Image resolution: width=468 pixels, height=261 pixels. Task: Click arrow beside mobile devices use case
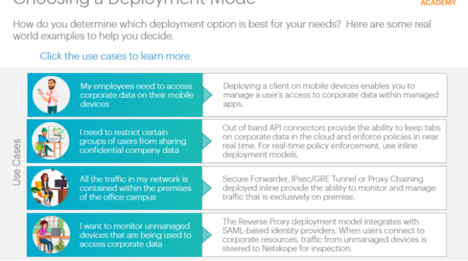pos(207,95)
